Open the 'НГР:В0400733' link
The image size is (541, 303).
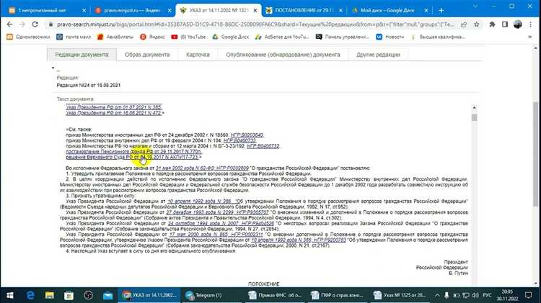coord(239,140)
